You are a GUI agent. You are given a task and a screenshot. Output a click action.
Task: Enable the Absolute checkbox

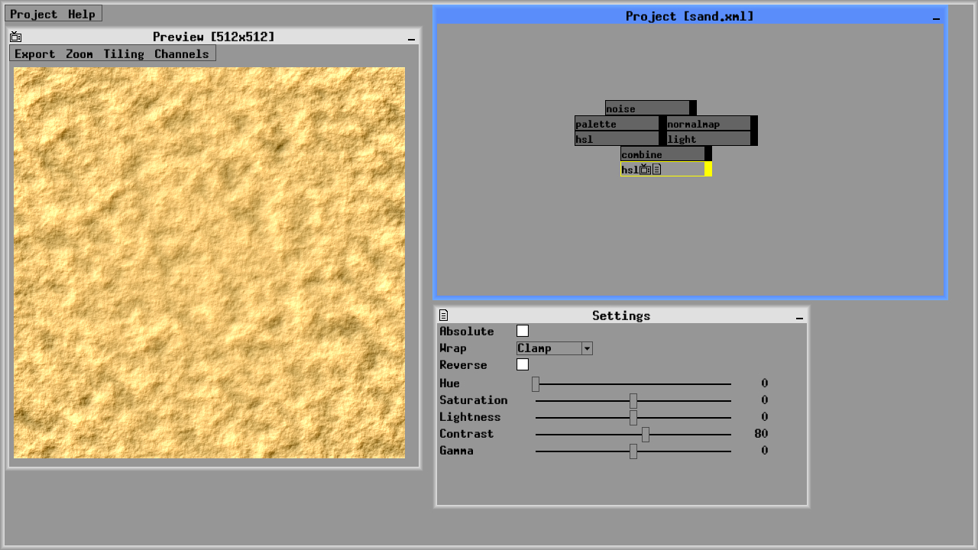[x=523, y=331]
